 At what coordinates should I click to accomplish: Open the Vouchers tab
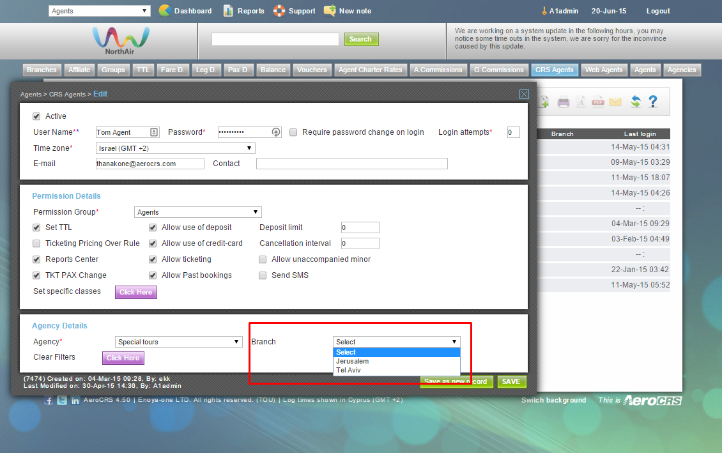[x=312, y=70]
